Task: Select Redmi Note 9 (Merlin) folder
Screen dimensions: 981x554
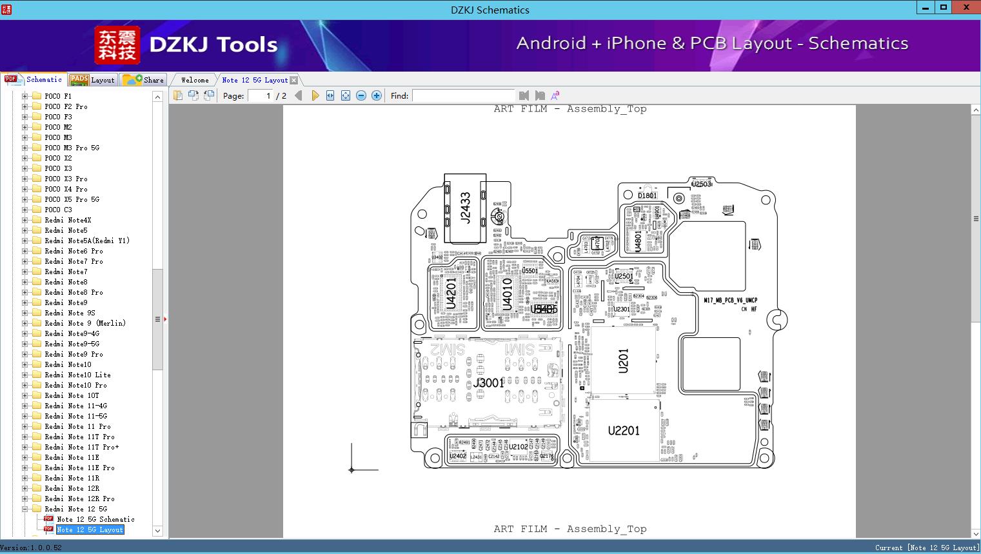Action: [85, 323]
